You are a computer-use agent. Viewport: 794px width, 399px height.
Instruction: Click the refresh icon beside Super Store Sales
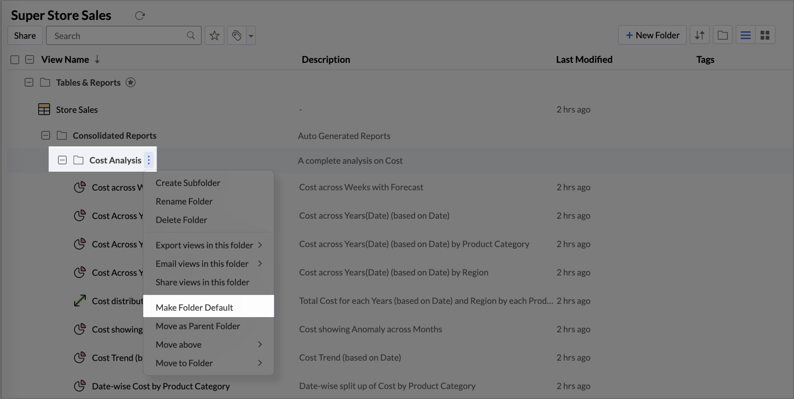click(x=140, y=15)
